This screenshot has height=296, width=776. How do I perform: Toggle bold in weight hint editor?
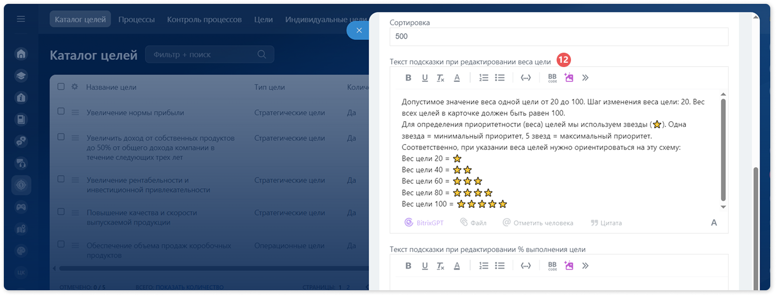point(408,78)
